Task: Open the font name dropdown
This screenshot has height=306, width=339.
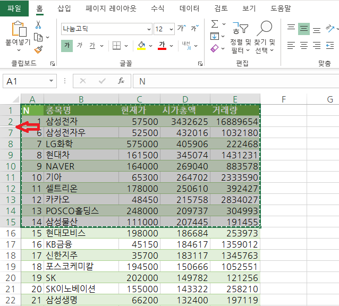Action: [x=149, y=29]
